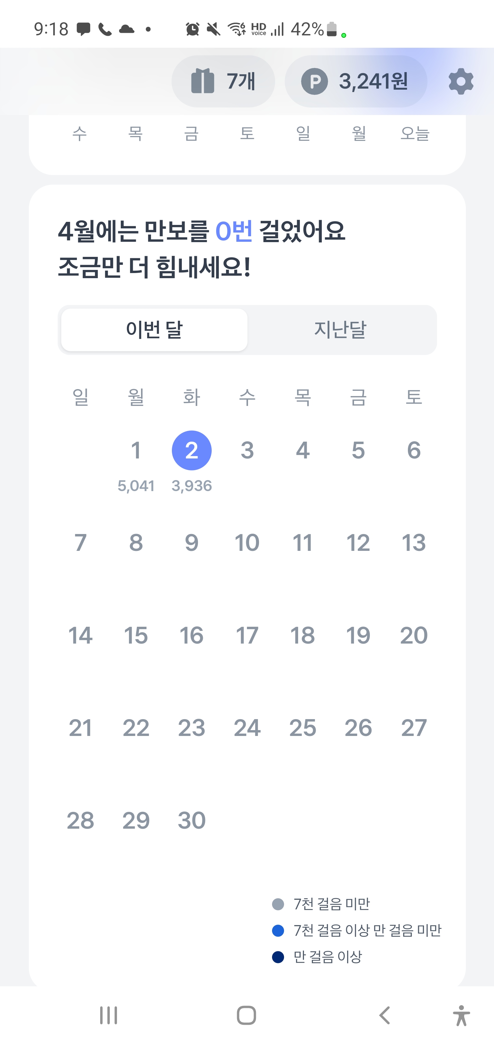The width and height of the screenshot is (494, 1044).
Task: Tap the navy 만 걸음 이상 legend dot
Action: [x=278, y=957]
